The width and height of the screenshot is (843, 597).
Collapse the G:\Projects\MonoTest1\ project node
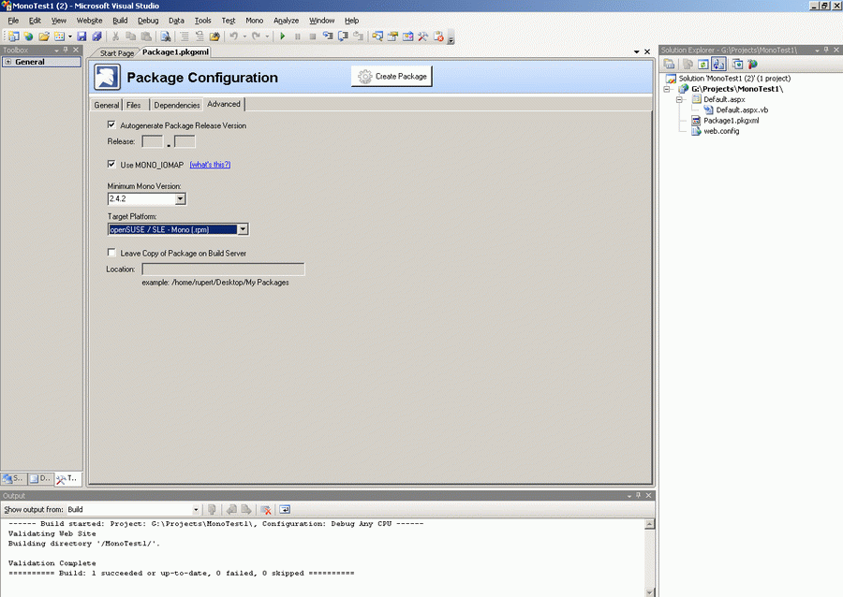(667, 89)
